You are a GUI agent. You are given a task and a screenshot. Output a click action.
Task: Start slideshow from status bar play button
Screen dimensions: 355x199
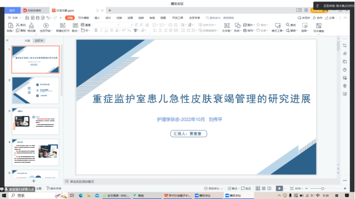(280, 188)
